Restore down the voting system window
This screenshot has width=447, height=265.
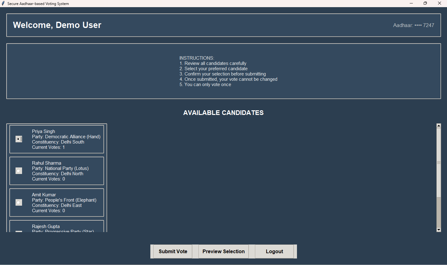425,3
